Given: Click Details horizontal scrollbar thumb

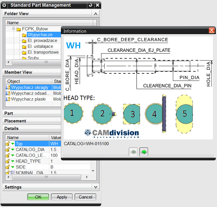Looking at the screenshot, I should point(46,177).
